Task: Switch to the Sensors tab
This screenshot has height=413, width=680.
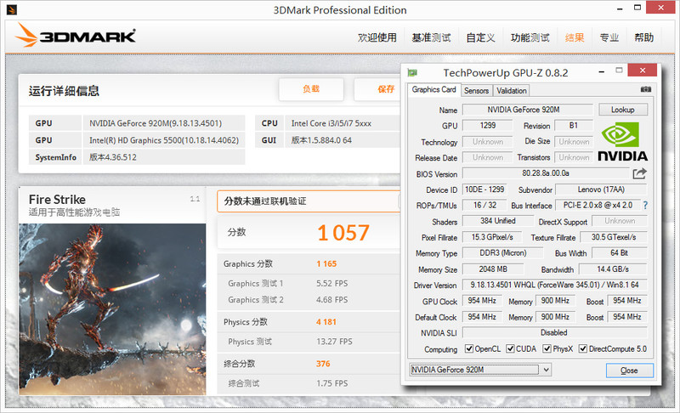Action: pos(476,91)
